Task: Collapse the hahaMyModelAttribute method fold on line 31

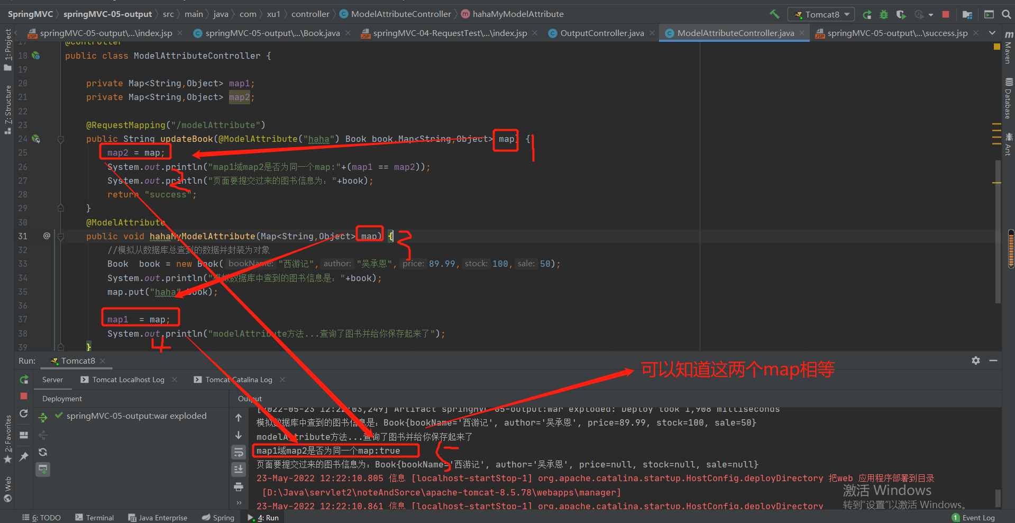Action: pyautogui.click(x=61, y=237)
